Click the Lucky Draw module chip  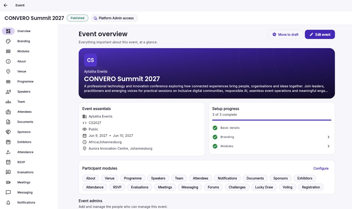[264, 187]
